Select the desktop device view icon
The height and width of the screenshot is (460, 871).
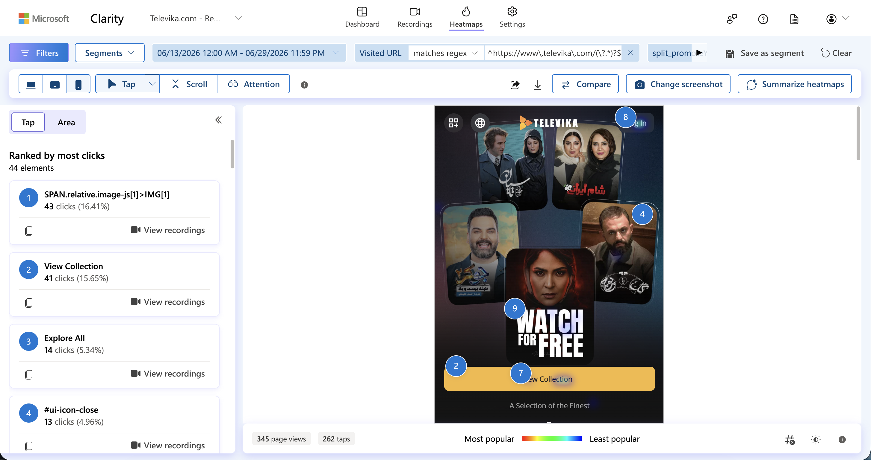(x=31, y=84)
